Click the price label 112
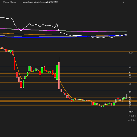Image resolution: width=137 pixels, height=137 pixels. click(x=131, y=53)
